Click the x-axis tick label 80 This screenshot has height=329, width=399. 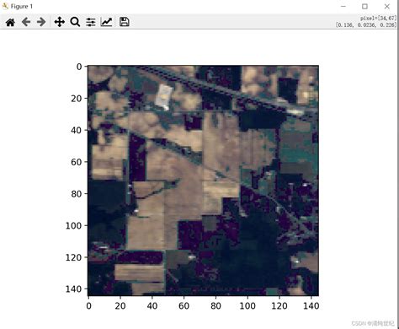[x=215, y=306]
